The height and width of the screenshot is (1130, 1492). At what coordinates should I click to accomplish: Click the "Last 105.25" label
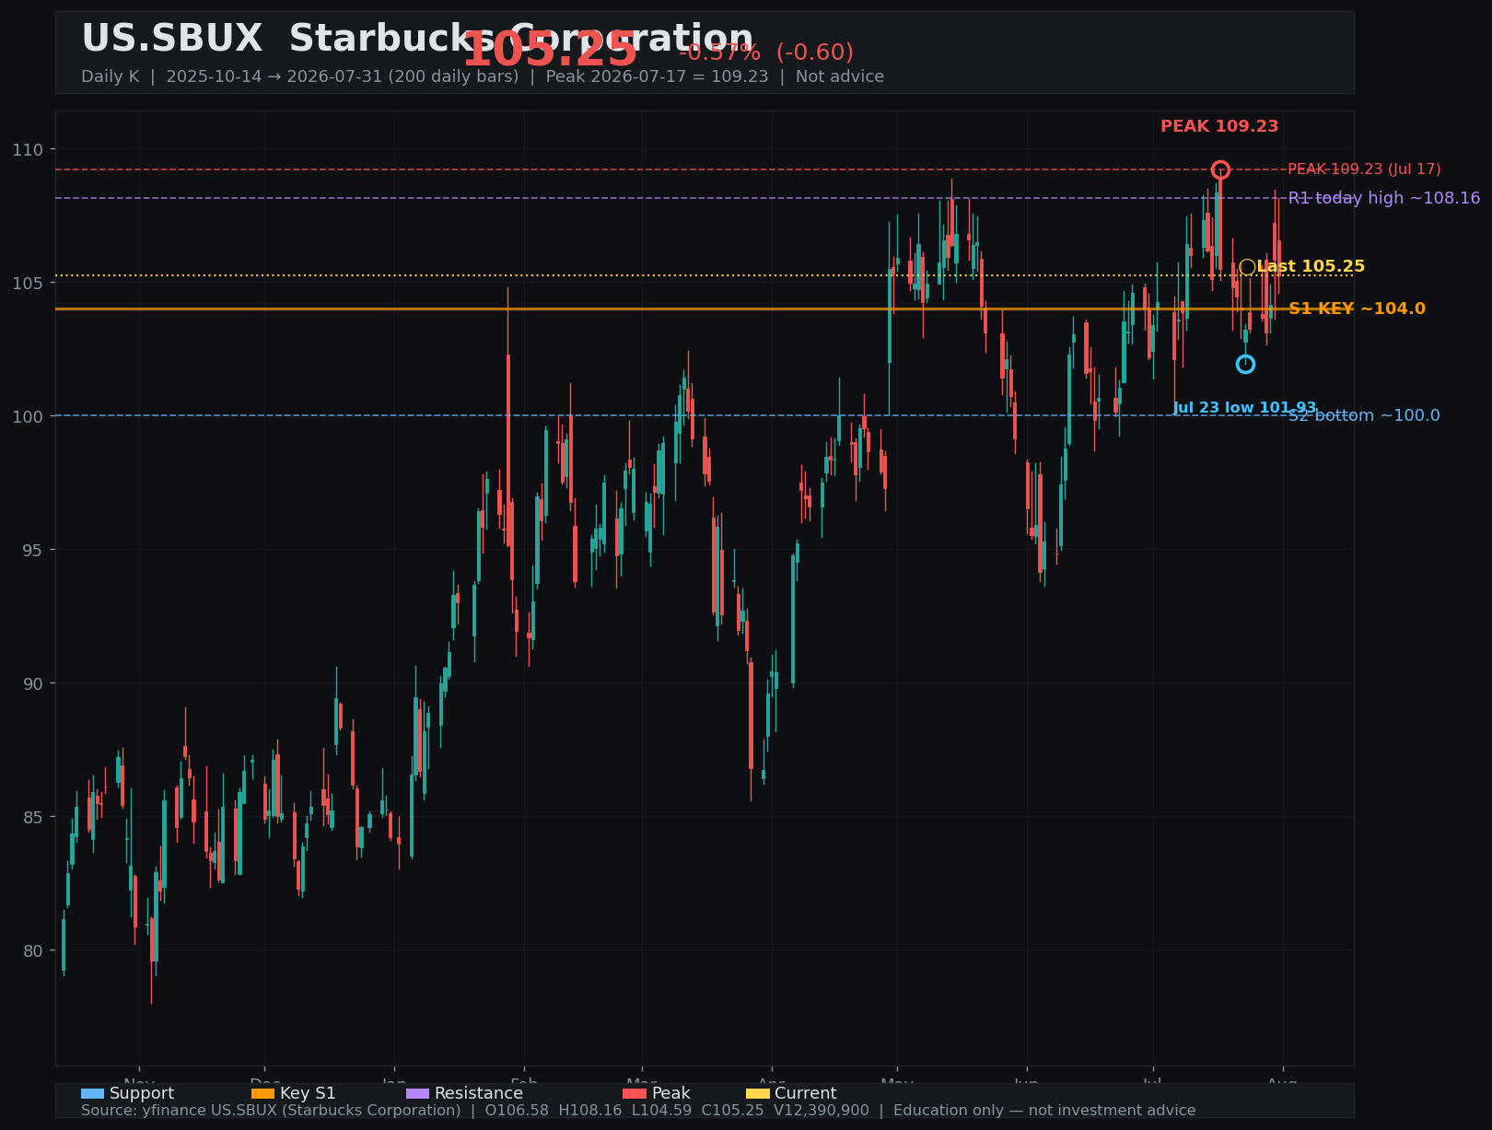pos(1311,266)
